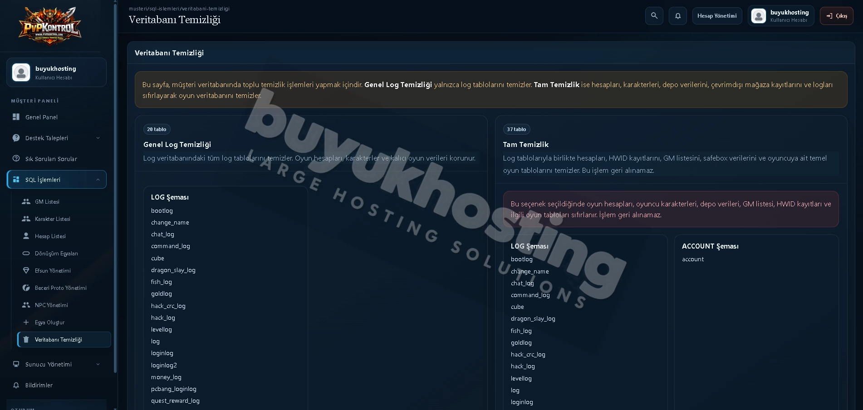Image resolution: width=863 pixels, height=410 pixels.
Task: Click quest_reward_log table name
Action: (175, 401)
